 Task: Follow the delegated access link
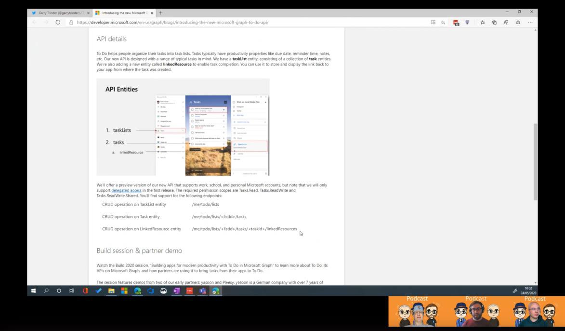pyautogui.click(x=127, y=190)
